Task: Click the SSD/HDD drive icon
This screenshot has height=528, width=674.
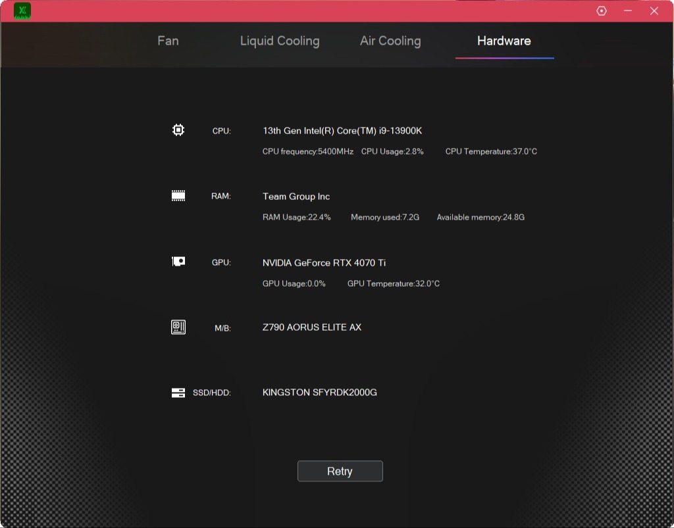Action: [178, 393]
